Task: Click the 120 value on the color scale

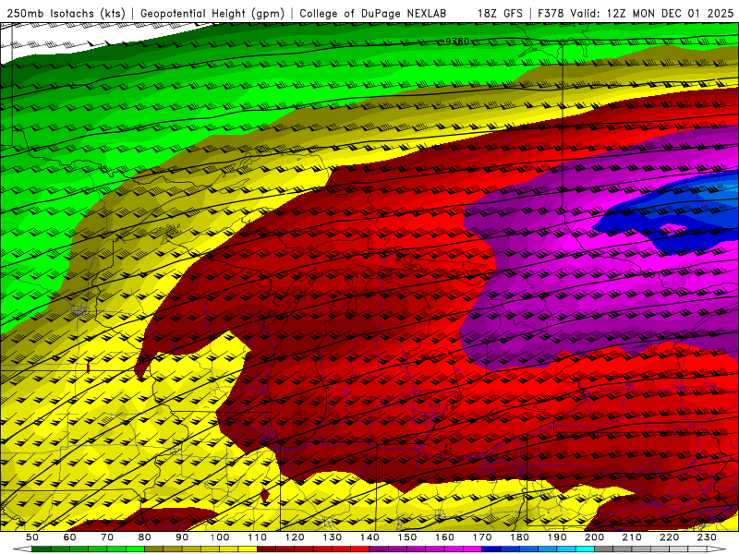Action: pos(295,537)
